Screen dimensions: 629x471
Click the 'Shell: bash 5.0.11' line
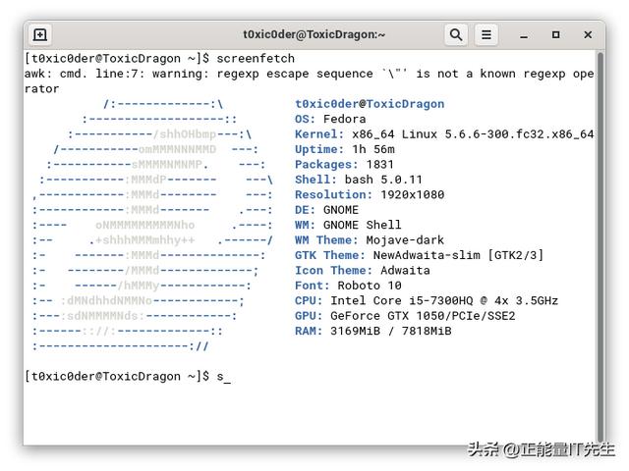(358, 180)
